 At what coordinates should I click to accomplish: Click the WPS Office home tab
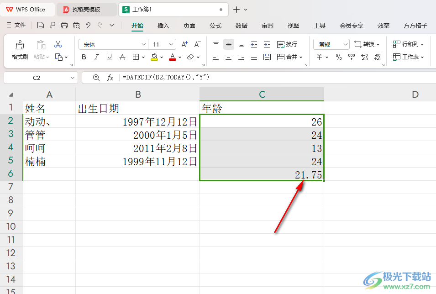point(27,10)
